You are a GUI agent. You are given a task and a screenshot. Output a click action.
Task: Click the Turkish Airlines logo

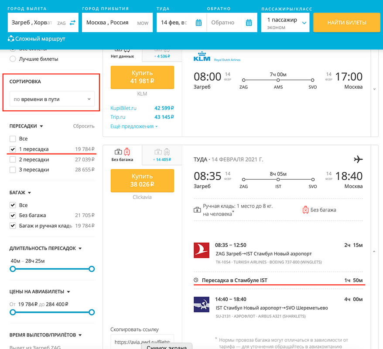pos(201,250)
